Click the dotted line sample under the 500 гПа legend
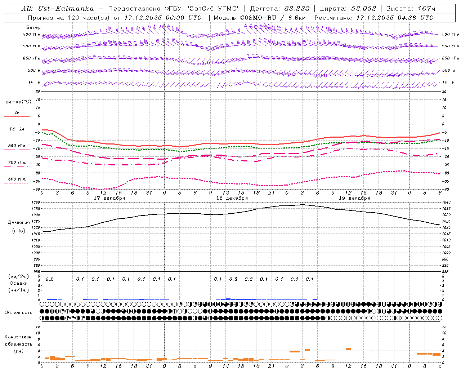The width and height of the screenshot is (461, 369). pyautogui.click(x=16, y=183)
